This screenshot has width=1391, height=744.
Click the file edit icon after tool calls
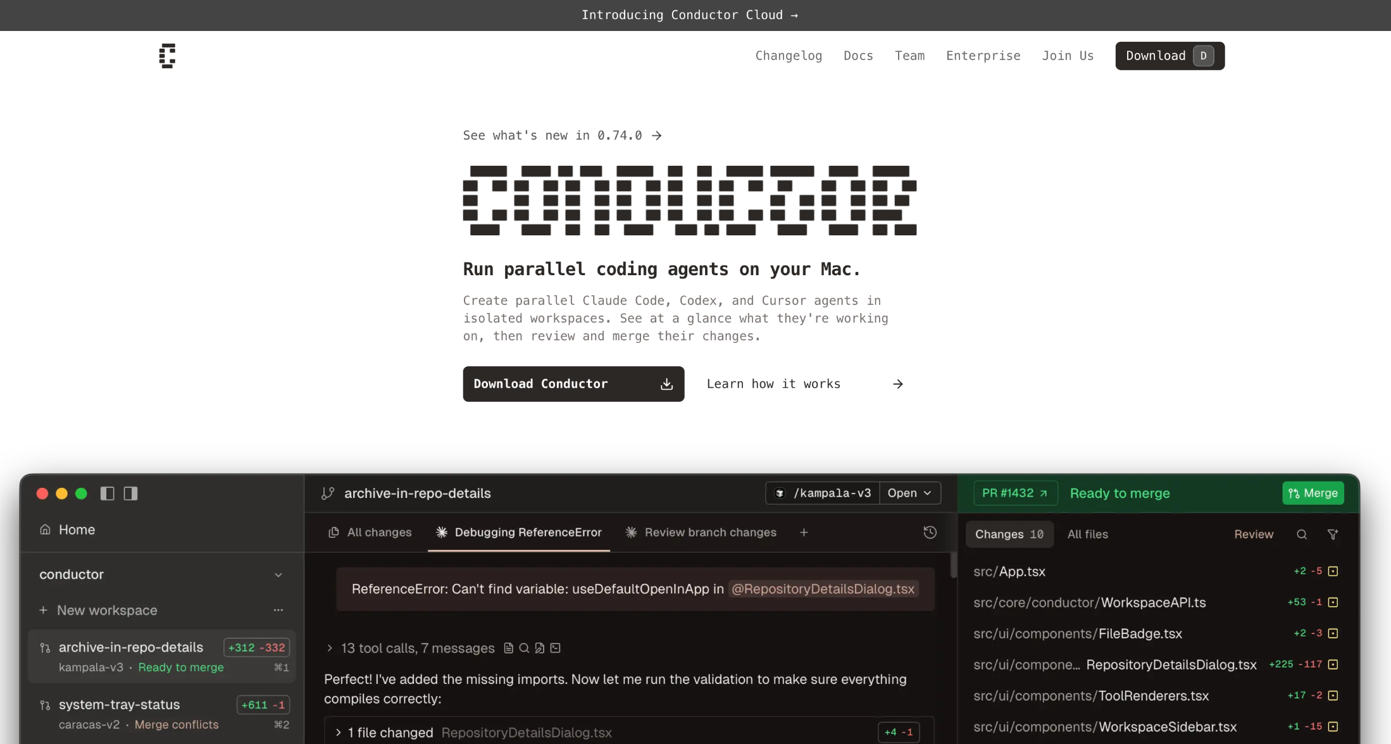click(x=539, y=648)
